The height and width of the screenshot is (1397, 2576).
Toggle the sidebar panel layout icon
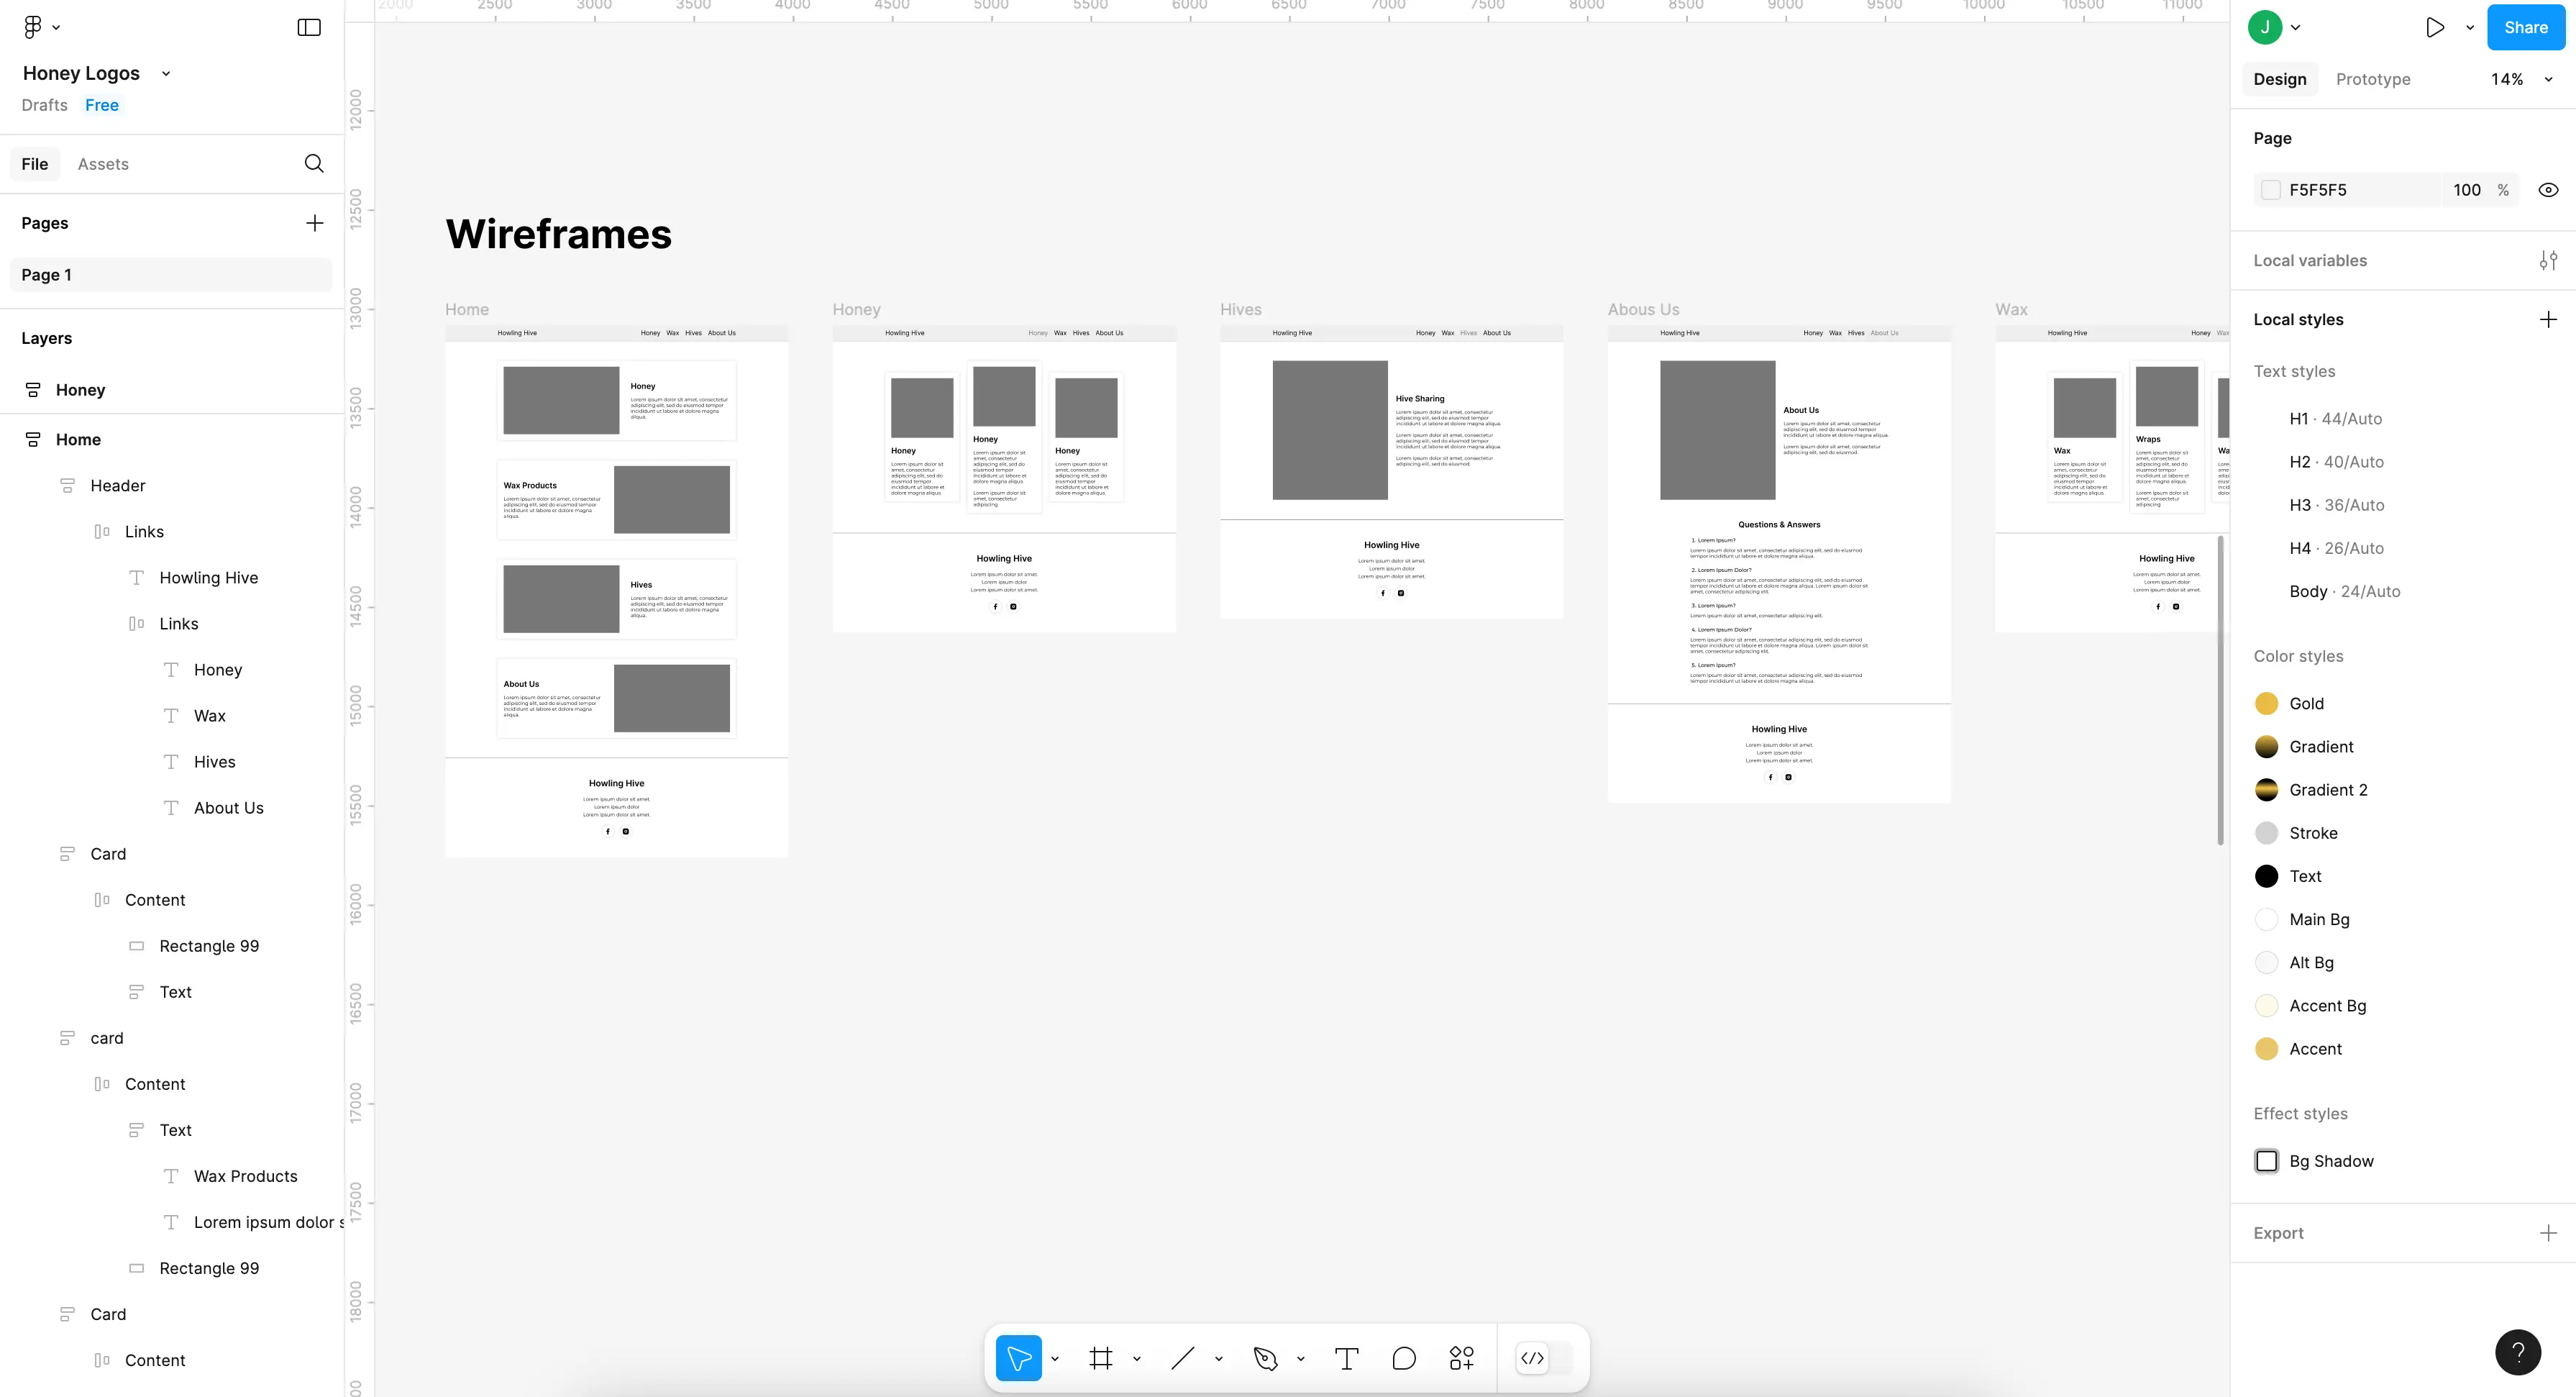click(x=309, y=27)
